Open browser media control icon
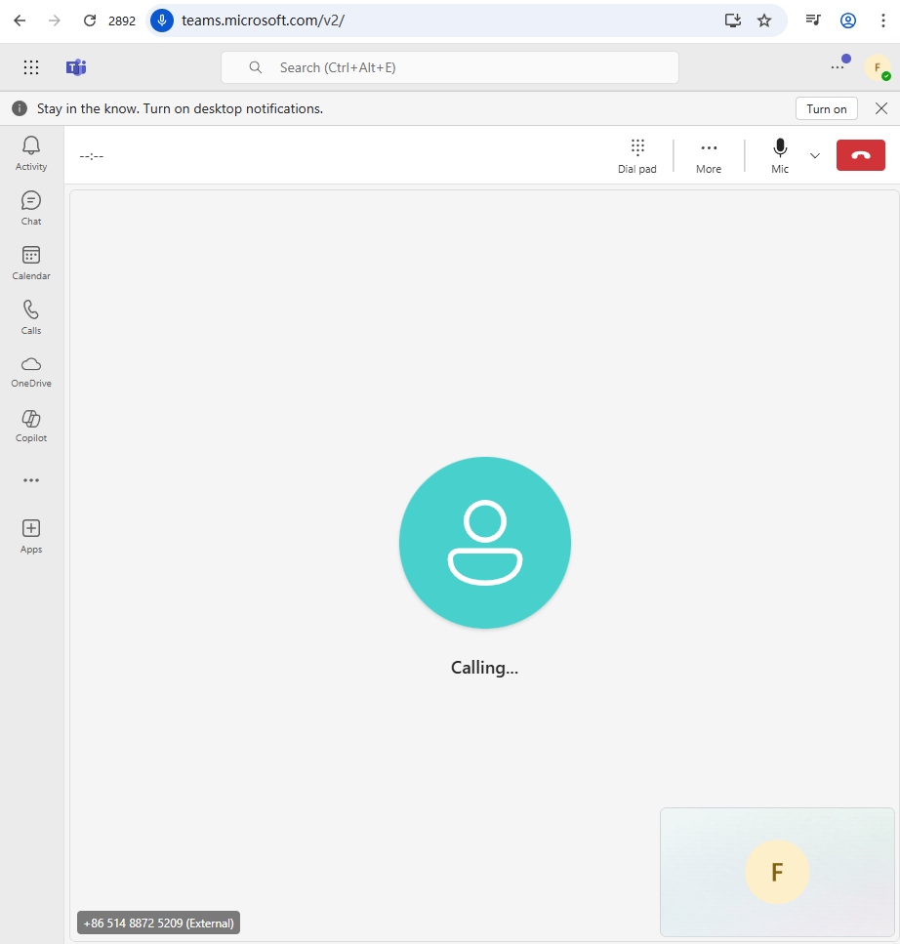 pos(813,21)
